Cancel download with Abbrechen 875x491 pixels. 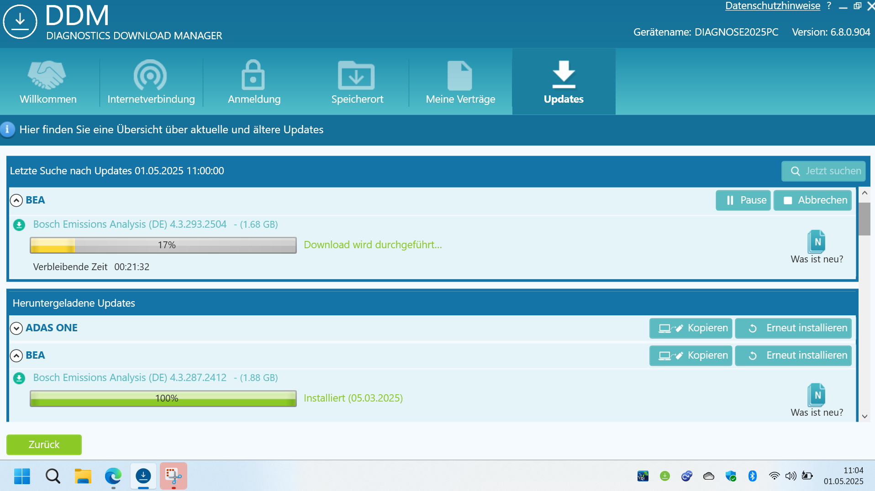[812, 200]
